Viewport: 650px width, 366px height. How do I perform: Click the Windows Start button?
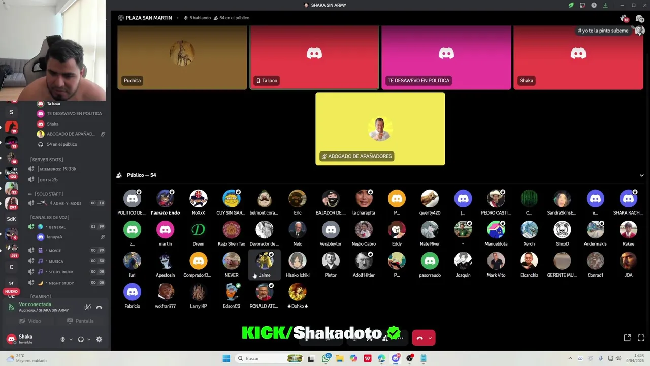point(226,358)
